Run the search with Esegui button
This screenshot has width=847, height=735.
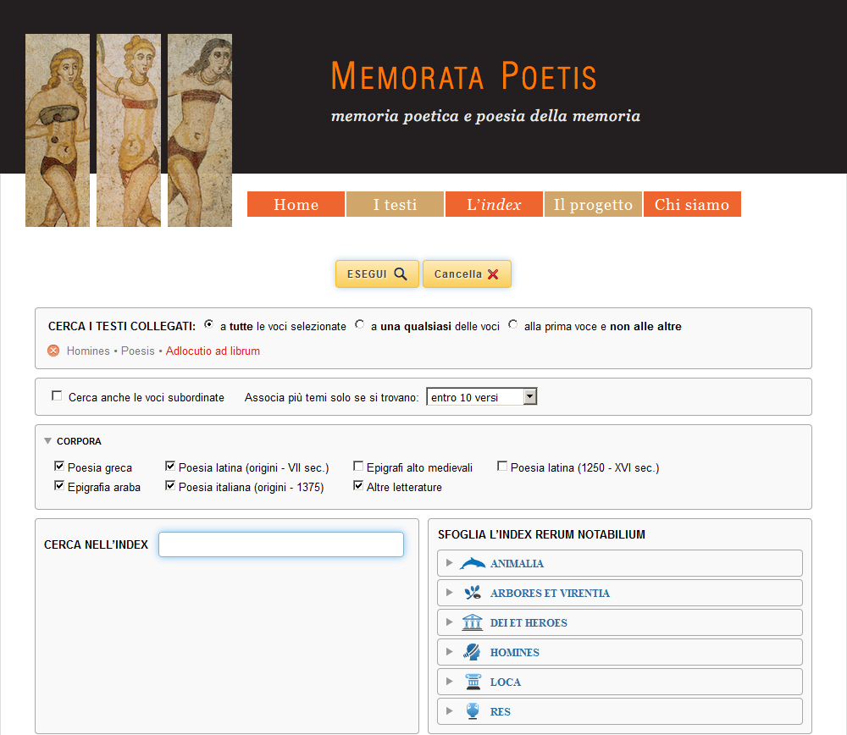[x=377, y=274]
